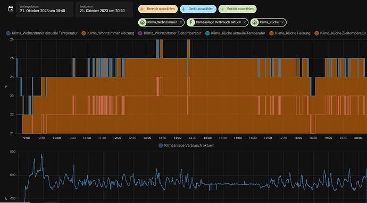Click the Klima_Küche chip device icon
367x203 pixels.
coord(254,22)
